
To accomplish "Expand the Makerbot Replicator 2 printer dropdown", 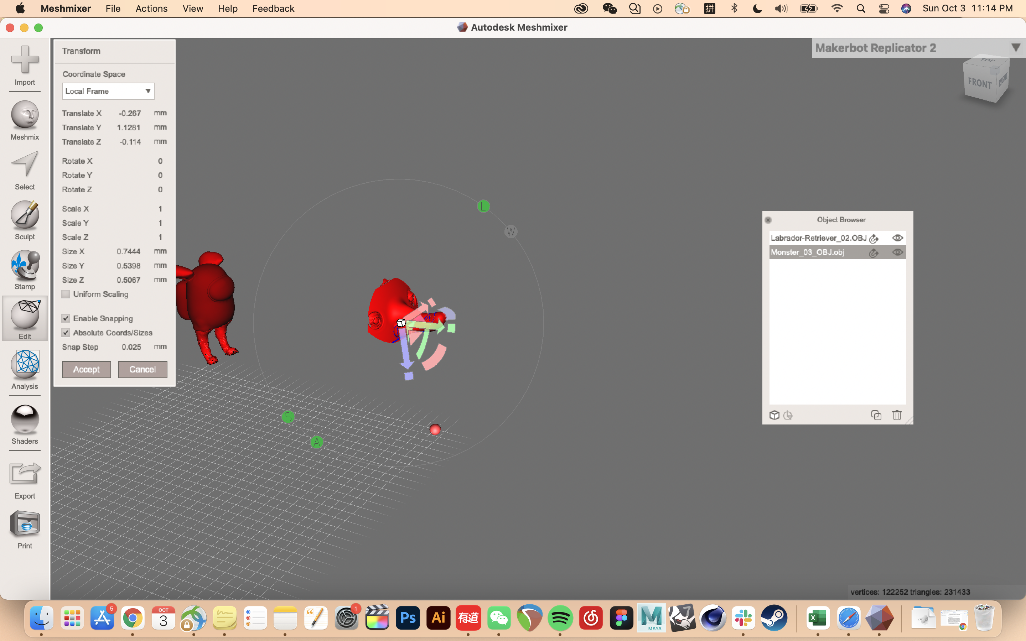I will point(1015,47).
